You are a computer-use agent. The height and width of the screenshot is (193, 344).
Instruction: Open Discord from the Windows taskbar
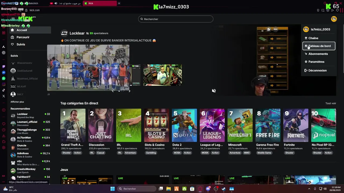click(x=208, y=189)
